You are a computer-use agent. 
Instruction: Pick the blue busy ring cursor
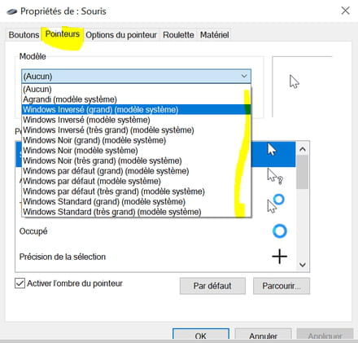pos(279,231)
